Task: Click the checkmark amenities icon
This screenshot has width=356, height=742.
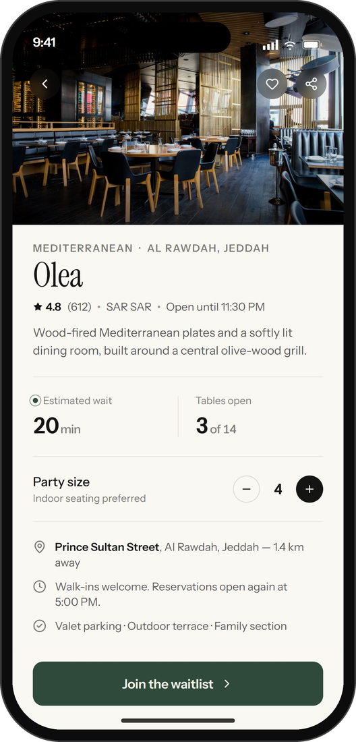Action: (x=40, y=626)
